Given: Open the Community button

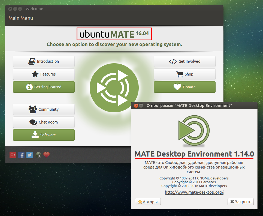Looking at the screenshot, I should (x=44, y=109).
